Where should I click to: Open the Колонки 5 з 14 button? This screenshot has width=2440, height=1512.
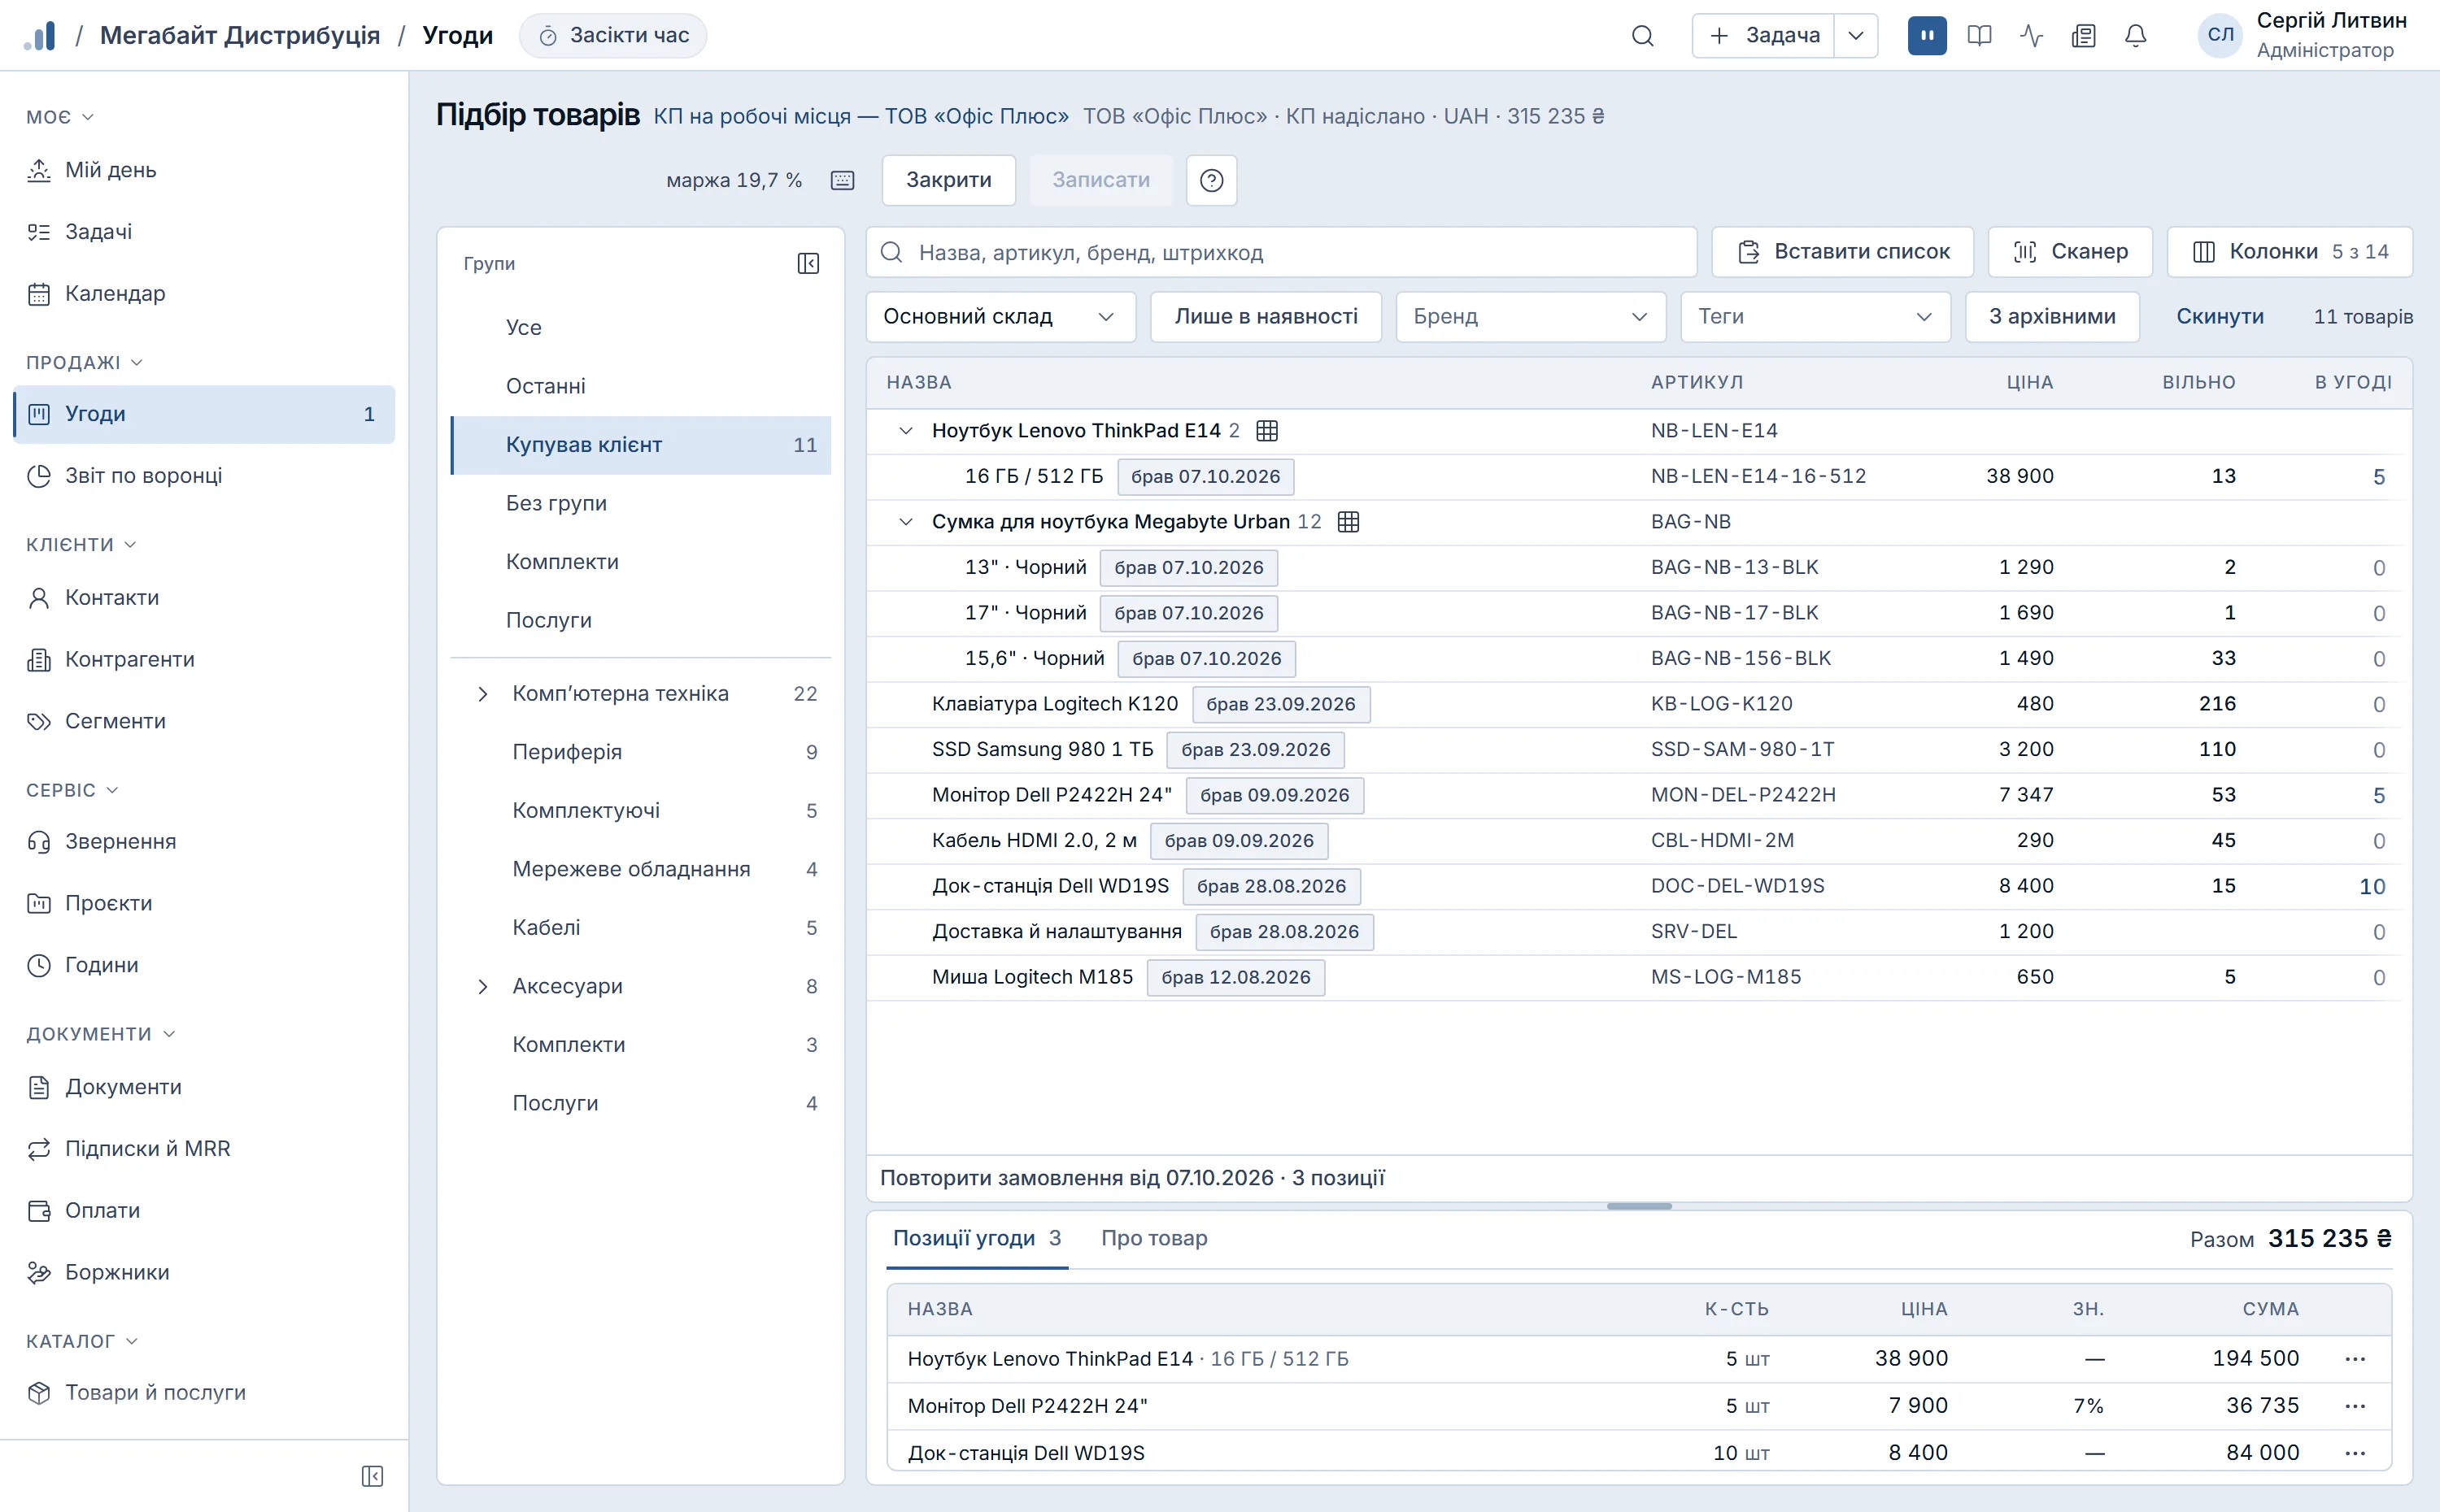[2289, 252]
